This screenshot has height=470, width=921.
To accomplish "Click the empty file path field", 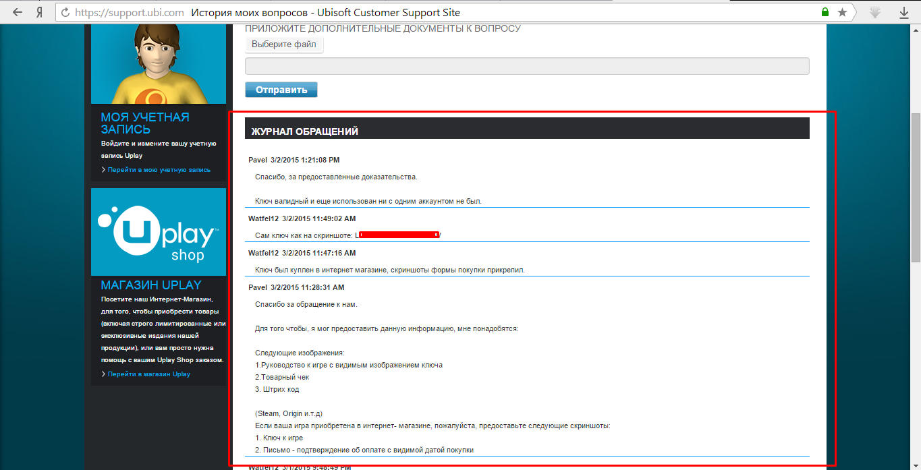I will (x=527, y=66).
